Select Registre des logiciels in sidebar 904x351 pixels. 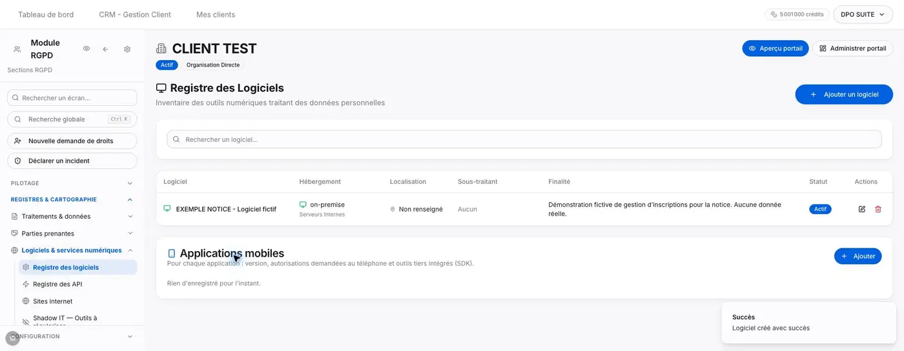pos(77,267)
